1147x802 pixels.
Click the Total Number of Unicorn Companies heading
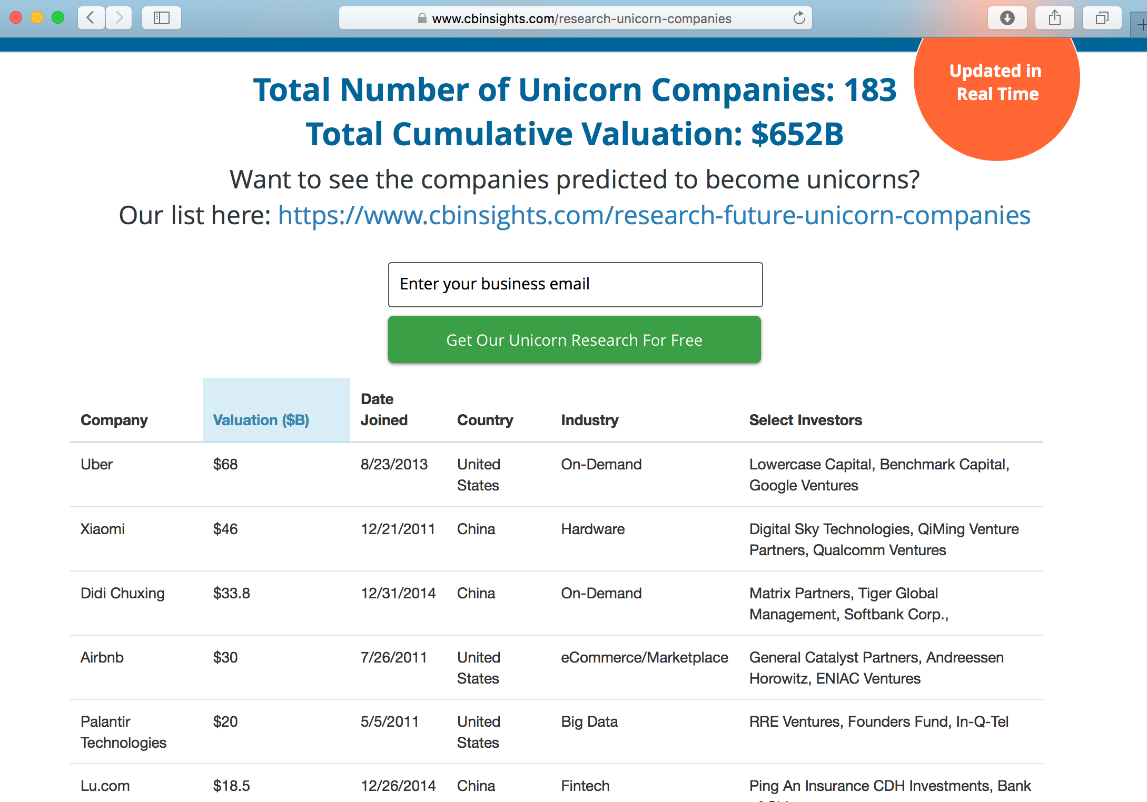click(x=575, y=89)
